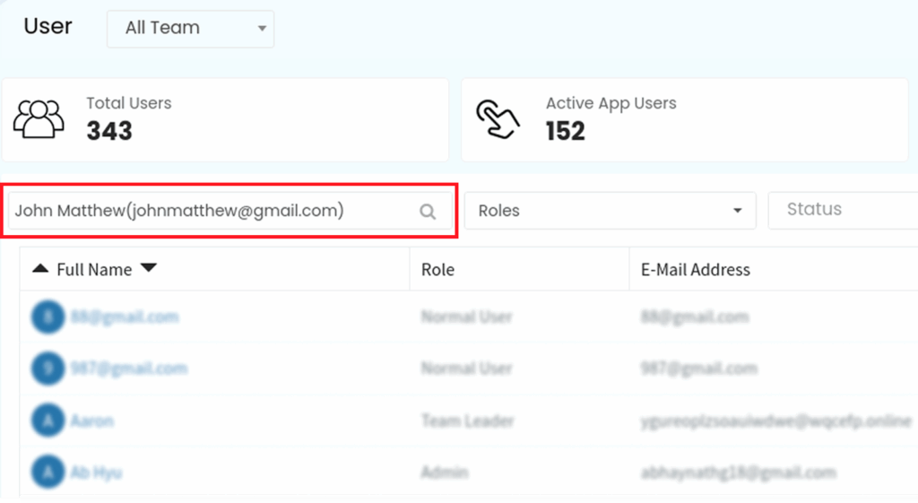Click the search magnifier icon
This screenshot has width=918, height=503.
[x=428, y=212]
